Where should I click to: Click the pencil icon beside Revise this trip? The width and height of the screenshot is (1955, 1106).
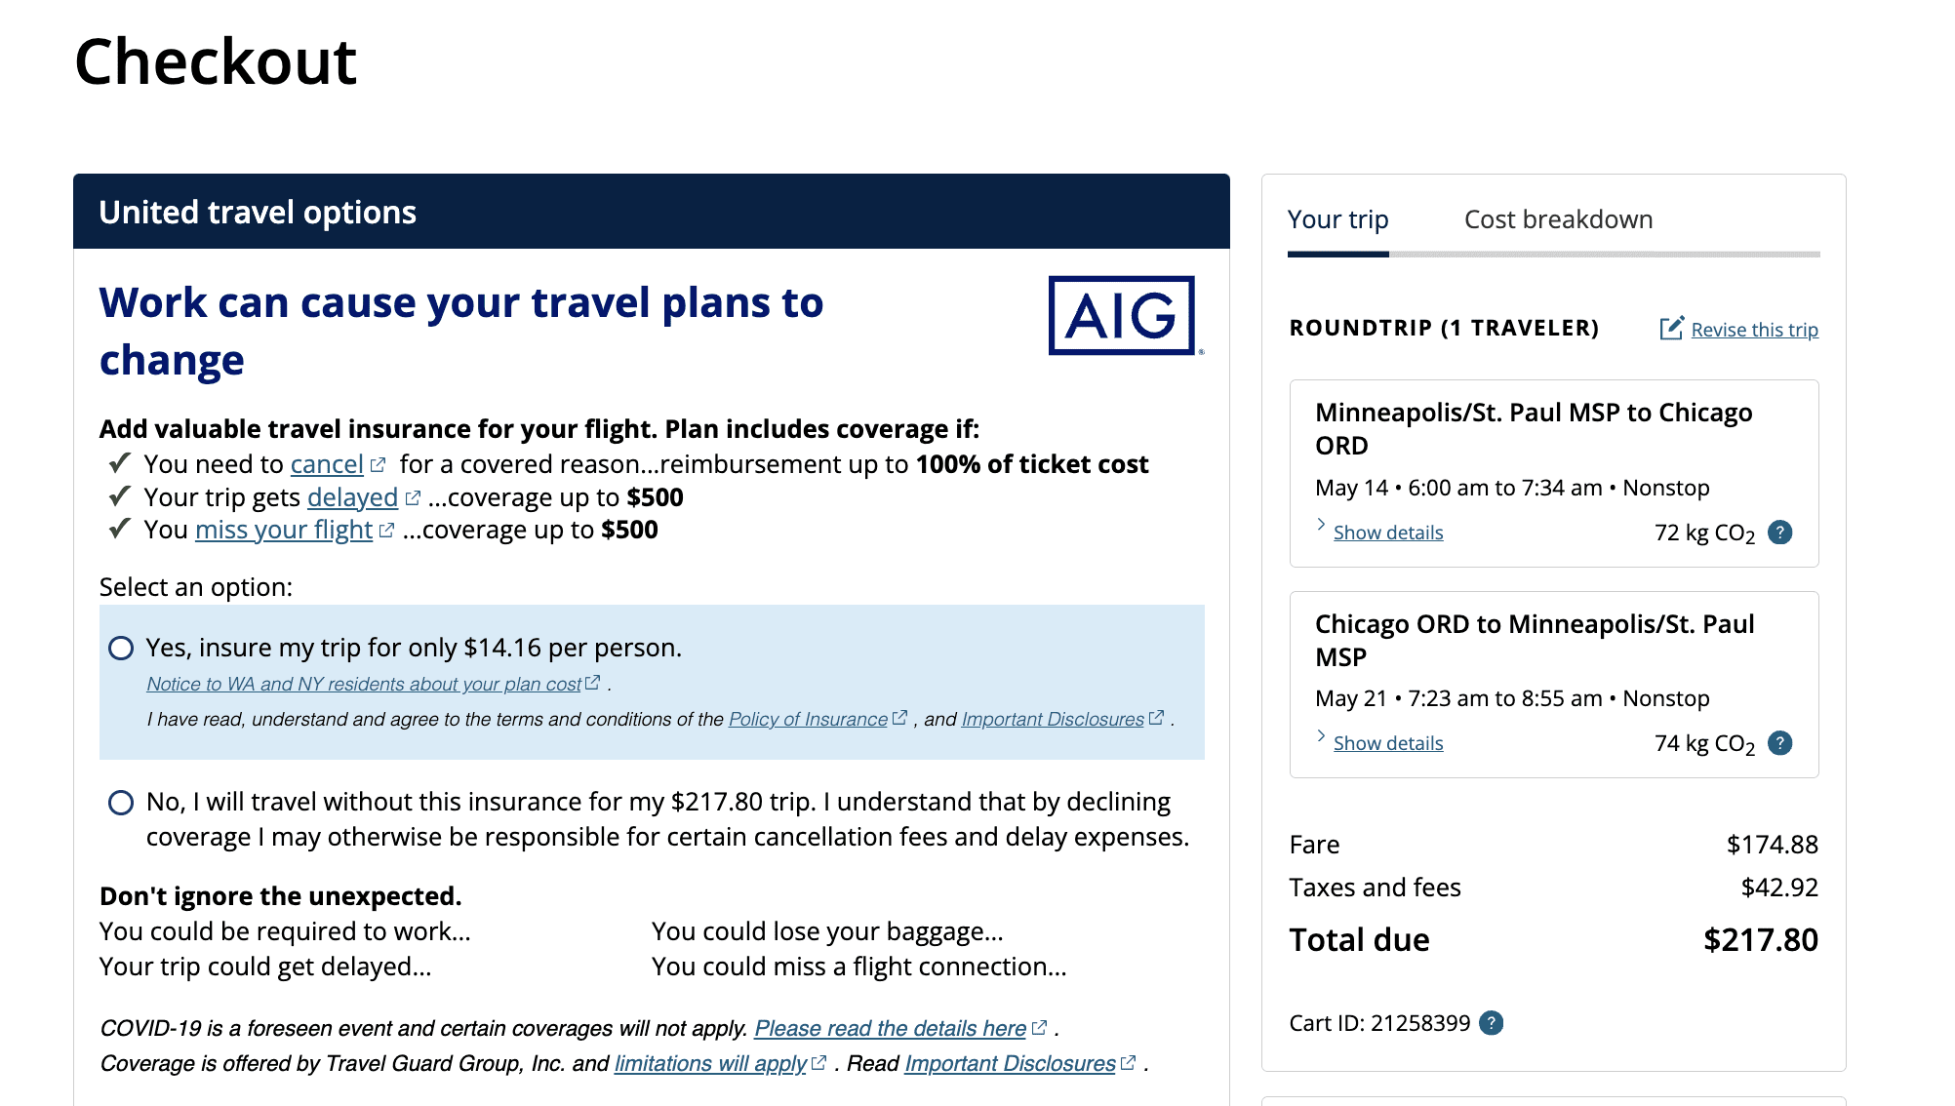1672,329
